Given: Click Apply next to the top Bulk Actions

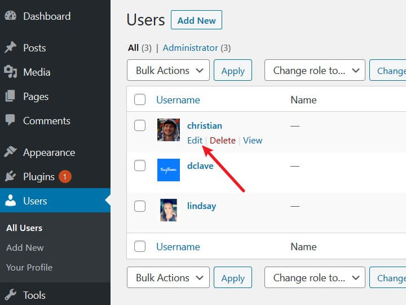Looking at the screenshot, I should [233, 70].
